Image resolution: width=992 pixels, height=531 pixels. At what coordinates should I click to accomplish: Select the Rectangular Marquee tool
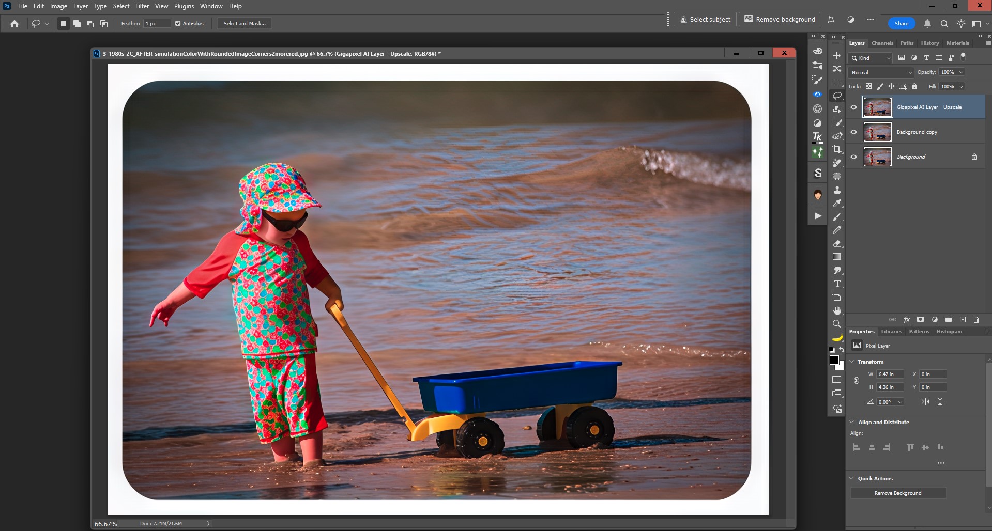[837, 82]
